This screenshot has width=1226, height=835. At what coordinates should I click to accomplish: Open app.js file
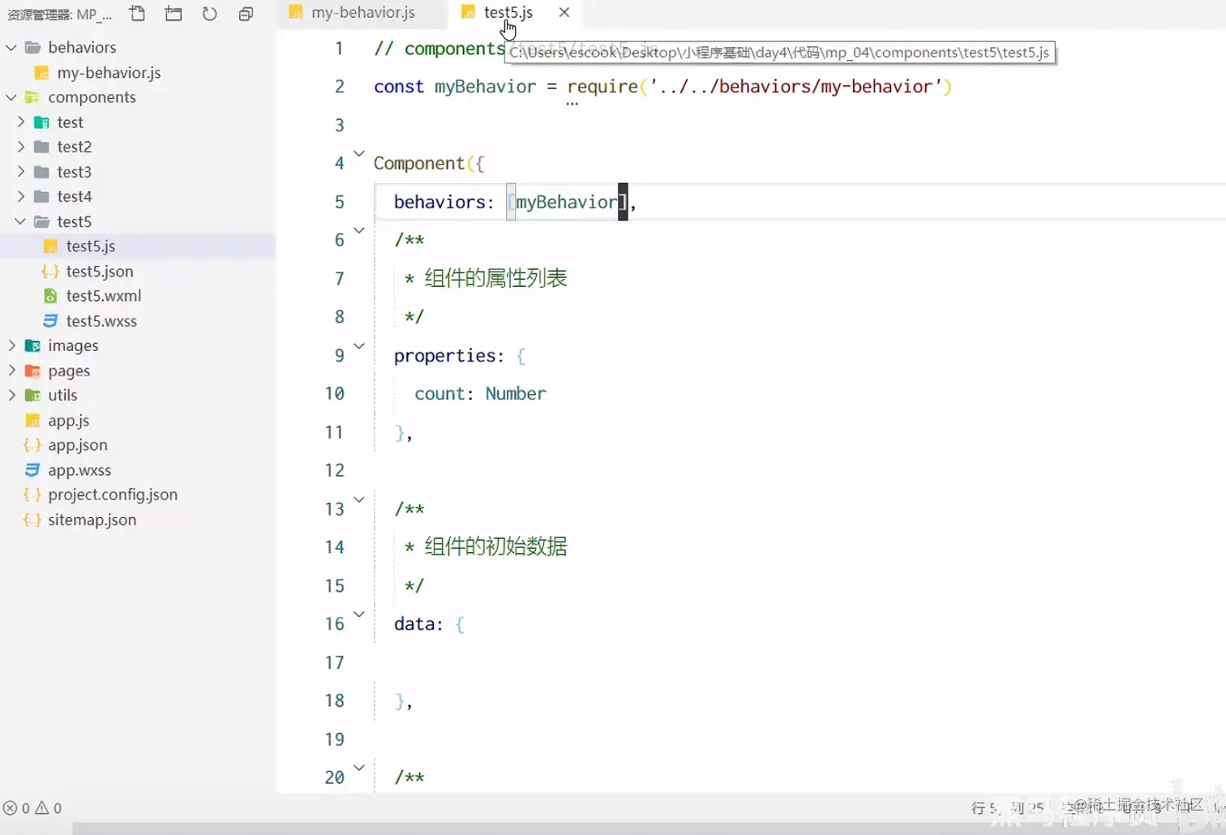pos(68,421)
